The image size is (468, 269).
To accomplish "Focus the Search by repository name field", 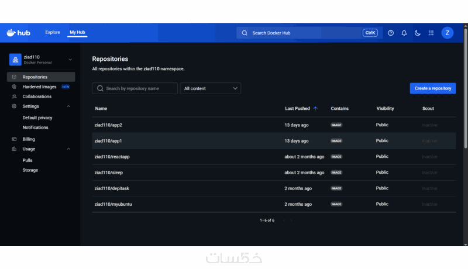I will coord(135,88).
